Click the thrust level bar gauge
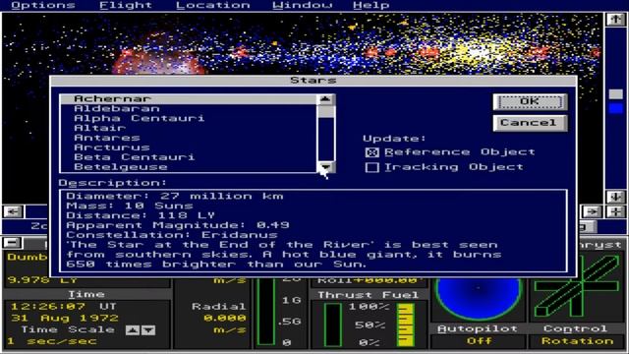629x354 pixels. point(333,325)
